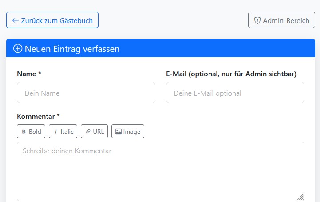Click the plus-circle icon in the header
Screen dimensions: 320x202
click(18, 49)
